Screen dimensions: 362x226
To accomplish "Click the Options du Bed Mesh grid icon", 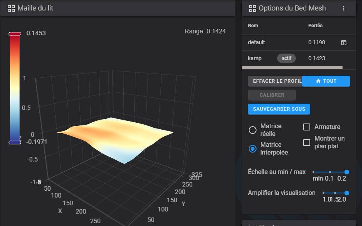I will 252,9.
